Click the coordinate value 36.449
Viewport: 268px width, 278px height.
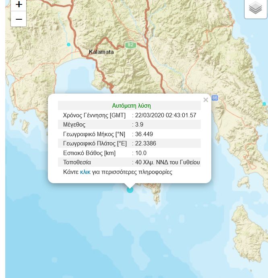click(144, 134)
